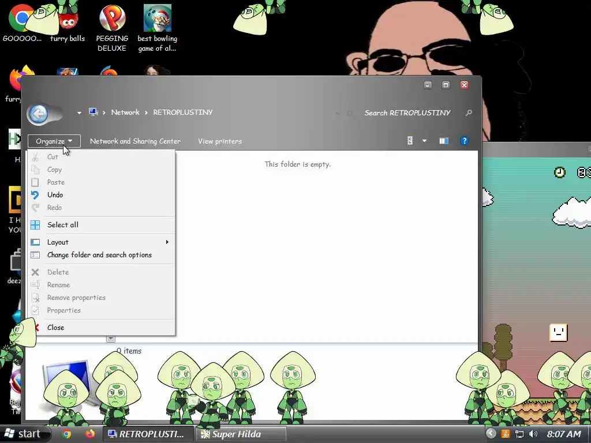Viewport: 591px width, 443px height.
Task: Click the Delete X menu icon
Action: (35, 272)
